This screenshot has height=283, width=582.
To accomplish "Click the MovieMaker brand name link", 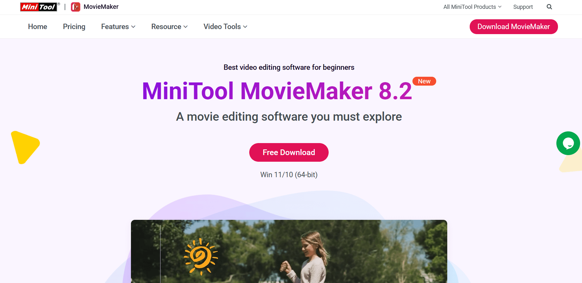I will pos(101,7).
